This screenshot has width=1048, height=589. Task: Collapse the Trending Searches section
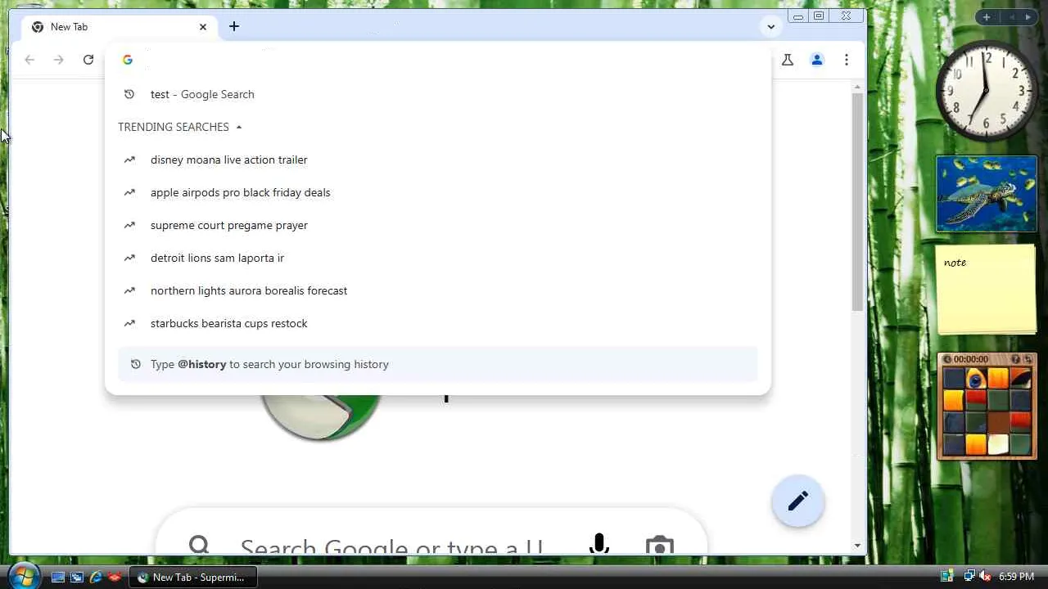pos(239,127)
